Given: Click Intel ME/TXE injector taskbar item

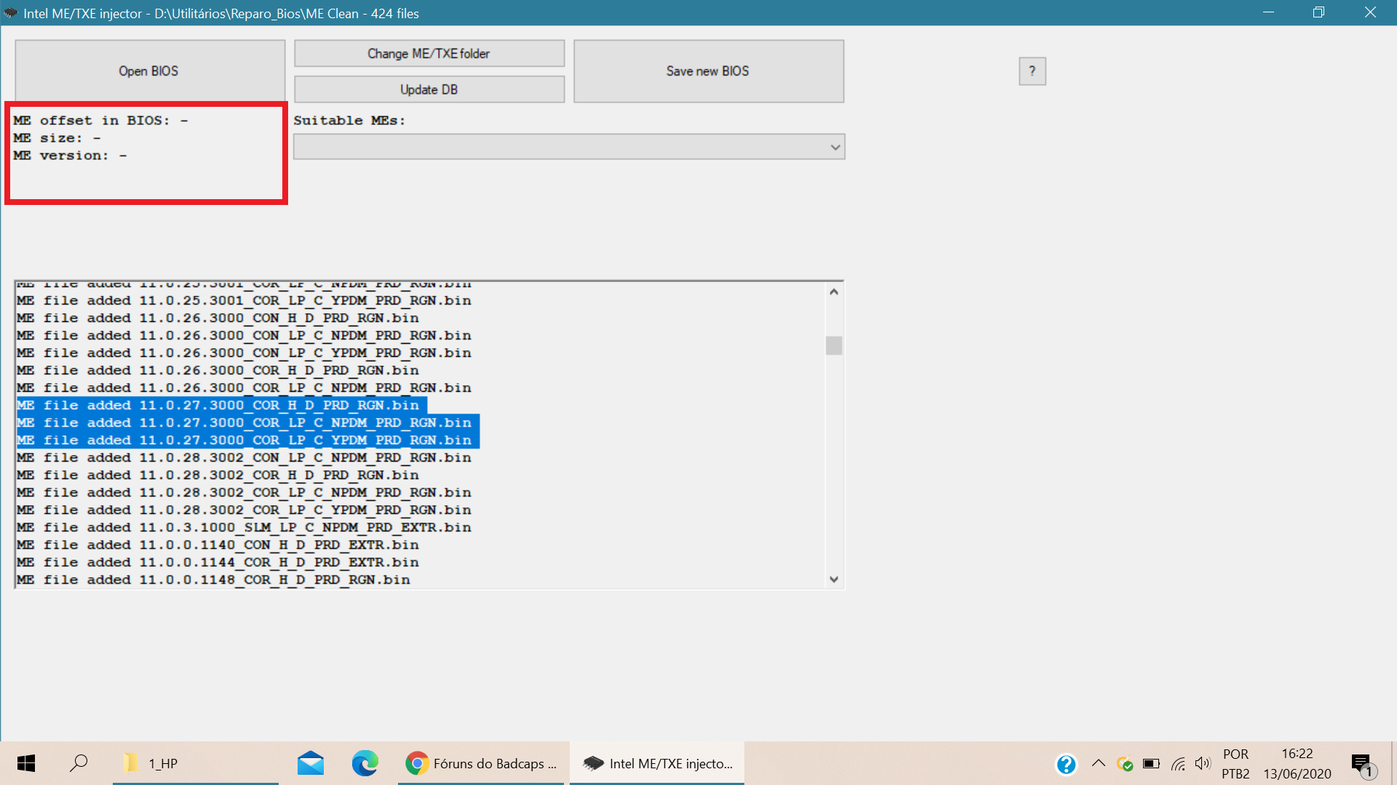Looking at the screenshot, I should click(657, 763).
